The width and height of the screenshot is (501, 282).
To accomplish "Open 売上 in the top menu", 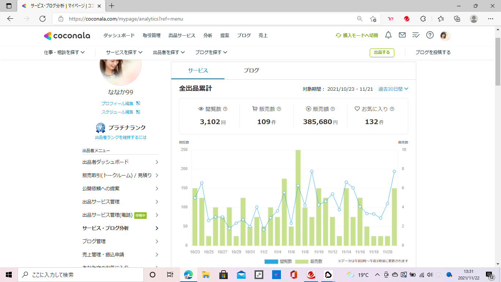I will tap(263, 36).
